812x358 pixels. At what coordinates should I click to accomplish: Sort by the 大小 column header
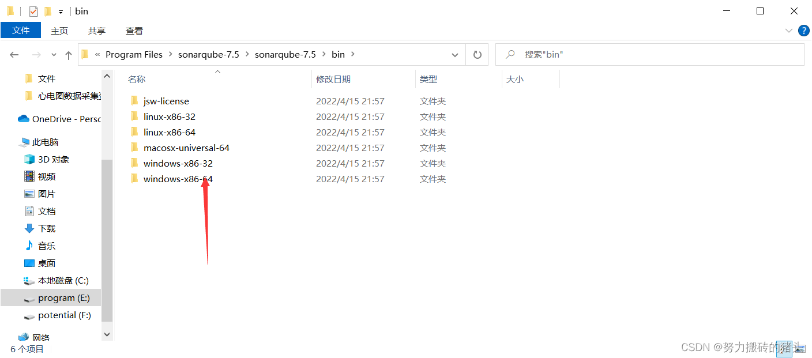pyautogui.click(x=514, y=79)
